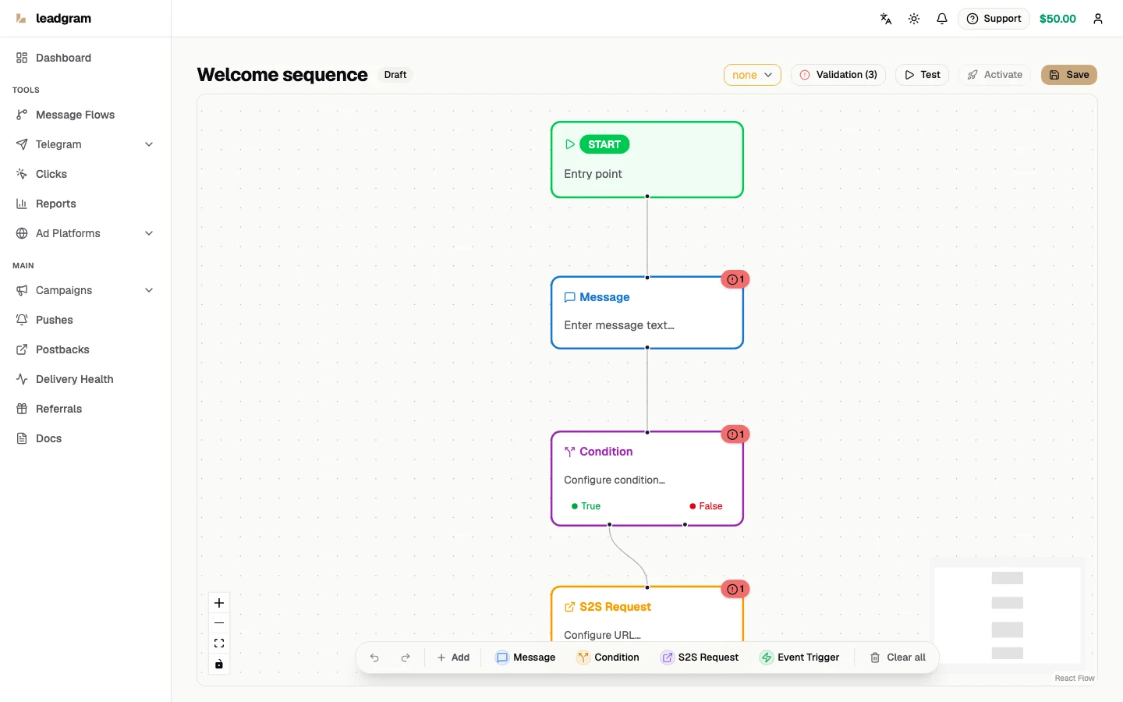Click the language translate icon
The image size is (1123, 702).
[x=886, y=19]
